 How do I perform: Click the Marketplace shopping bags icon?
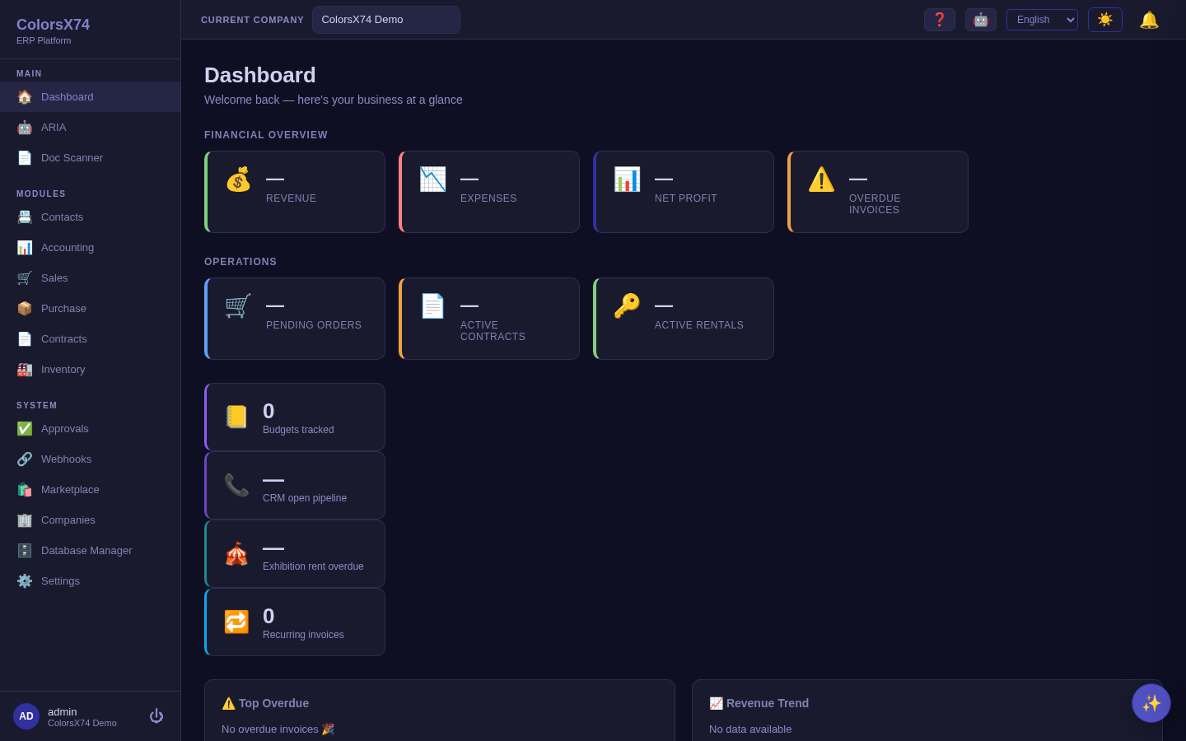tap(25, 490)
